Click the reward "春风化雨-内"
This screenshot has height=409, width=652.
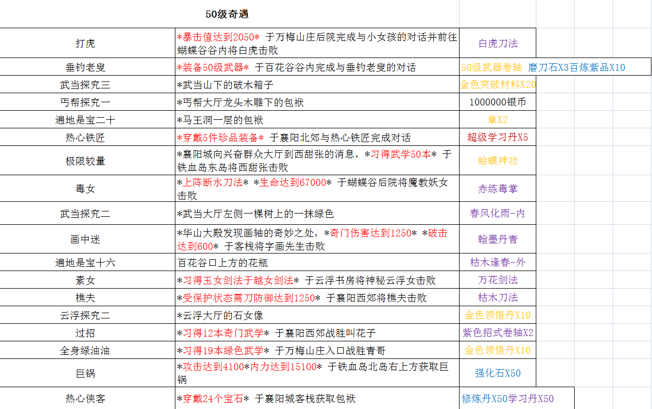pos(498,214)
